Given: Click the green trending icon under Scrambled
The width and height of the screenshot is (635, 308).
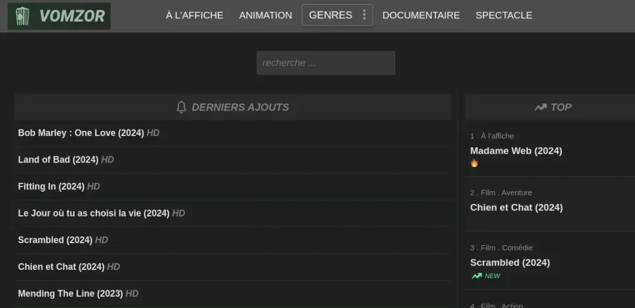Looking at the screenshot, I should point(477,276).
